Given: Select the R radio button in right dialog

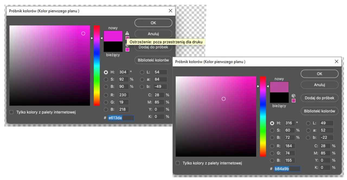Looking at the screenshot, I should click(272, 146).
